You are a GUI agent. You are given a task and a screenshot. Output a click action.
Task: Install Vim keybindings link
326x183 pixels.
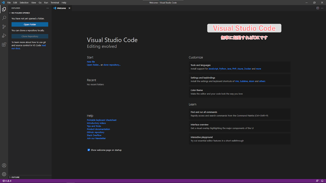[237, 81]
